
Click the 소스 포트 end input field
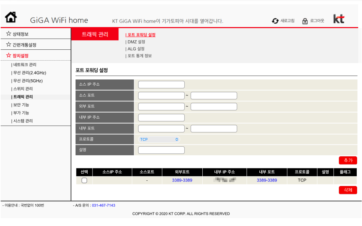[x=214, y=95]
